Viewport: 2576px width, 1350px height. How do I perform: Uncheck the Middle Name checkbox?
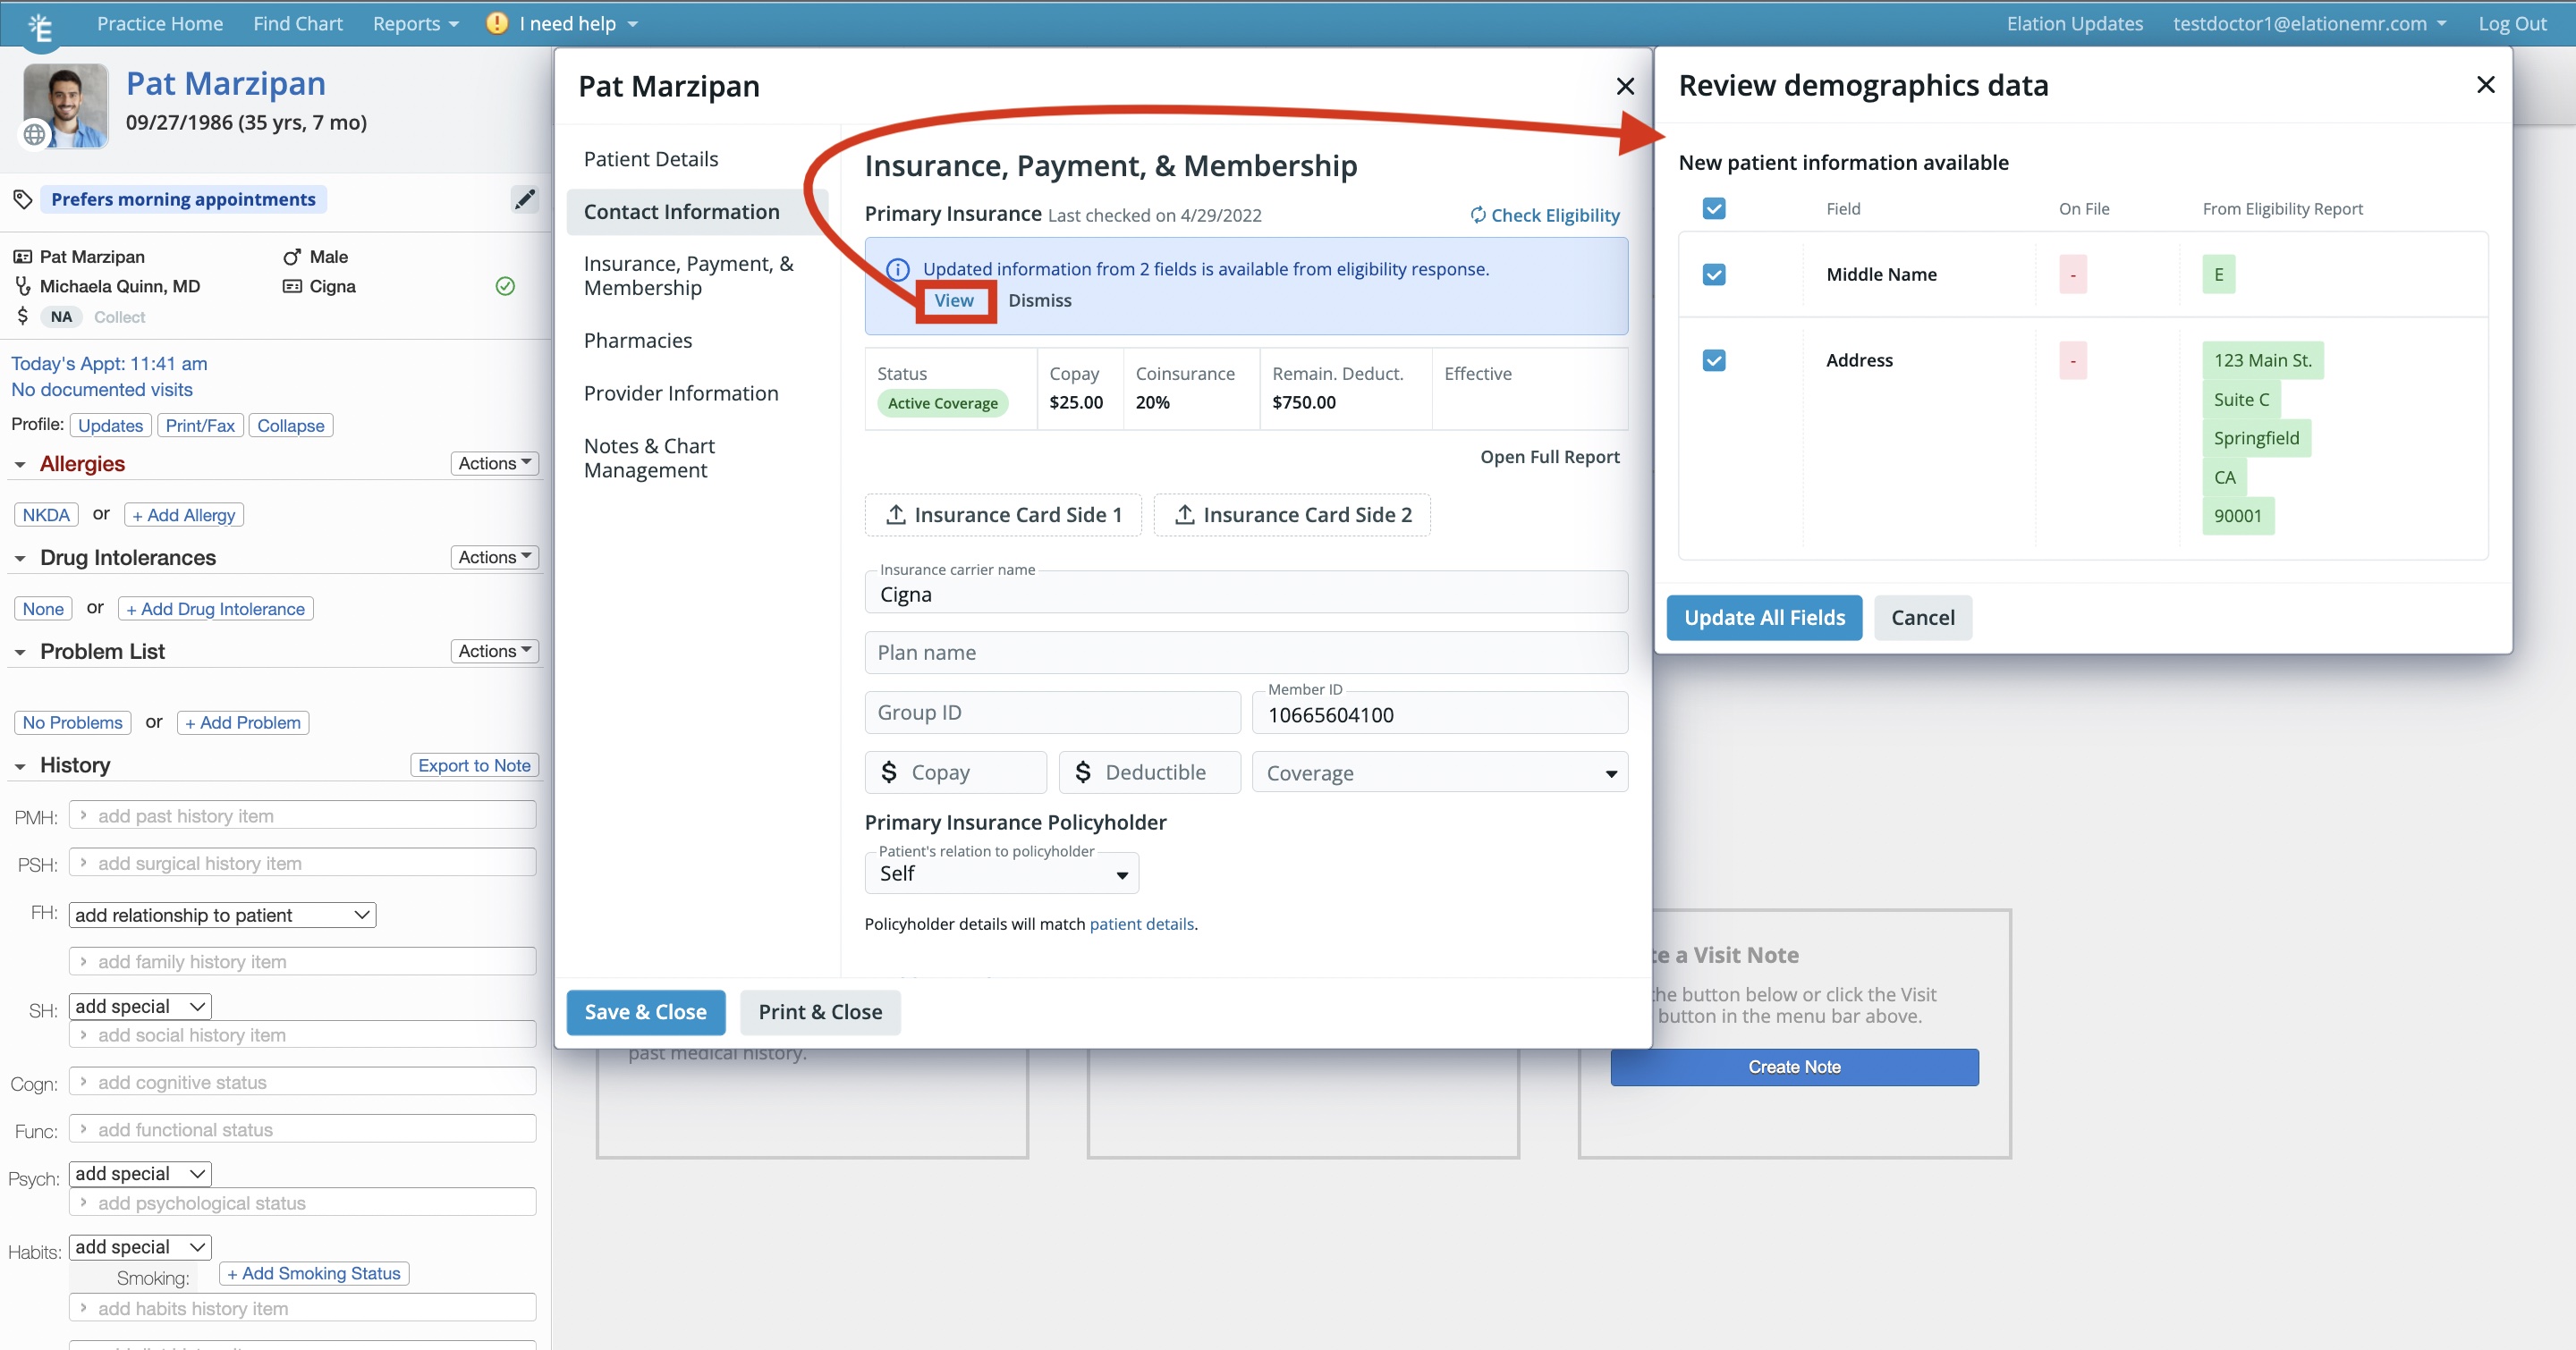1713,274
